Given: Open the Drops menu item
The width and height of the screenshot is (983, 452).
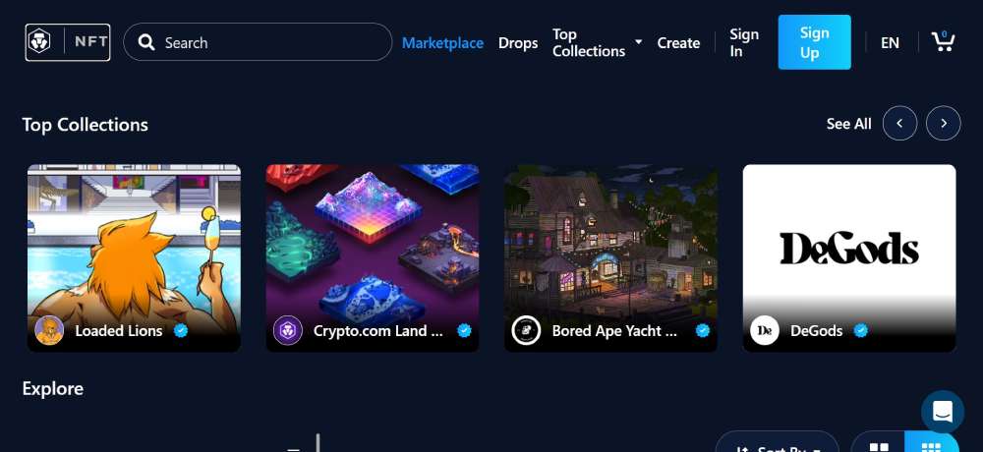Looking at the screenshot, I should tap(518, 42).
